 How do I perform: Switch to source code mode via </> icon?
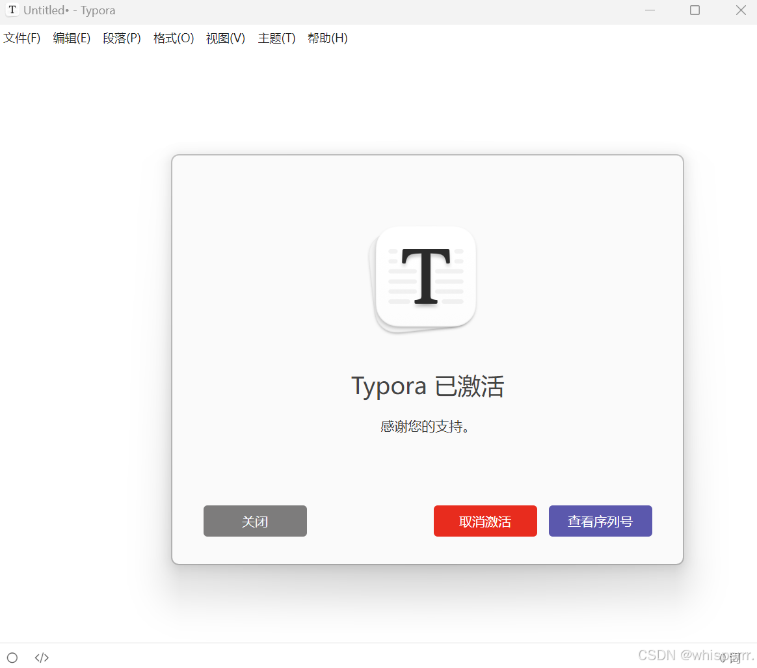tap(42, 658)
